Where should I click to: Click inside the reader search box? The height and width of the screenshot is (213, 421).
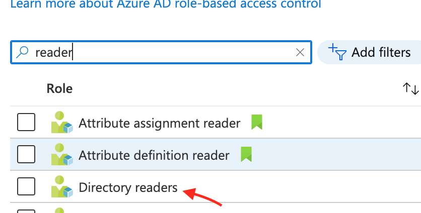(161, 52)
